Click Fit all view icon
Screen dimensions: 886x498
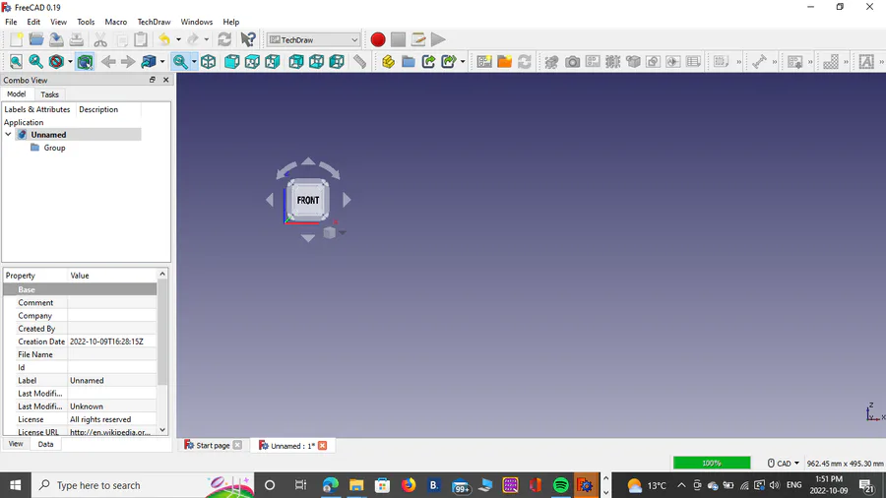point(16,62)
